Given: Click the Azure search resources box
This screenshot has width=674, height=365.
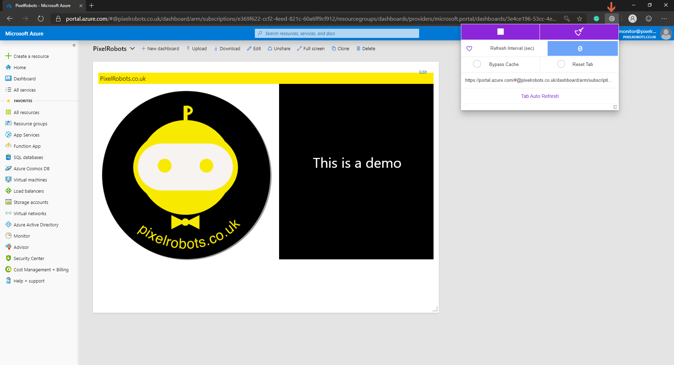Looking at the screenshot, I should coord(337,33).
